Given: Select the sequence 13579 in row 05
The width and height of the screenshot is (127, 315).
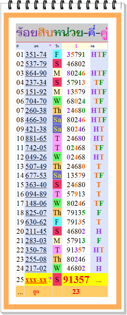Looking at the screenshot, I should pyautogui.click(x=76, y=92).
